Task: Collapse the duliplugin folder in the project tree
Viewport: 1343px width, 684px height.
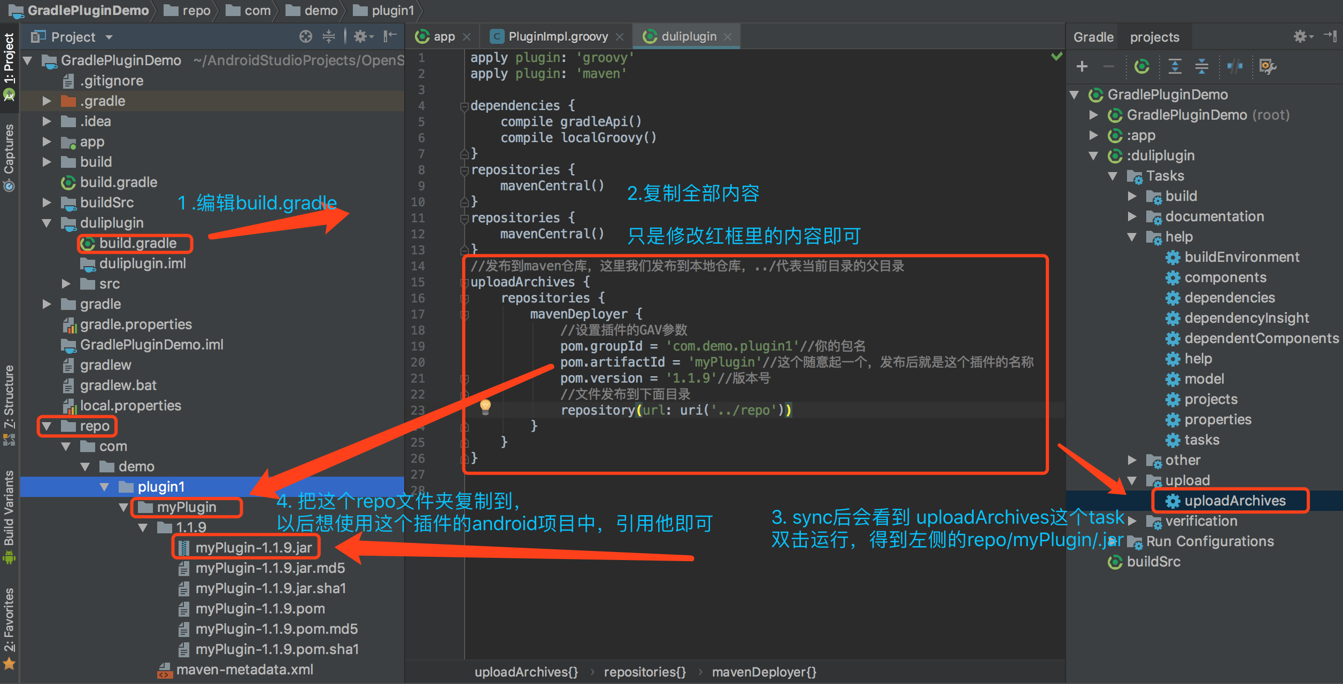Action: (x=47, y=223)
